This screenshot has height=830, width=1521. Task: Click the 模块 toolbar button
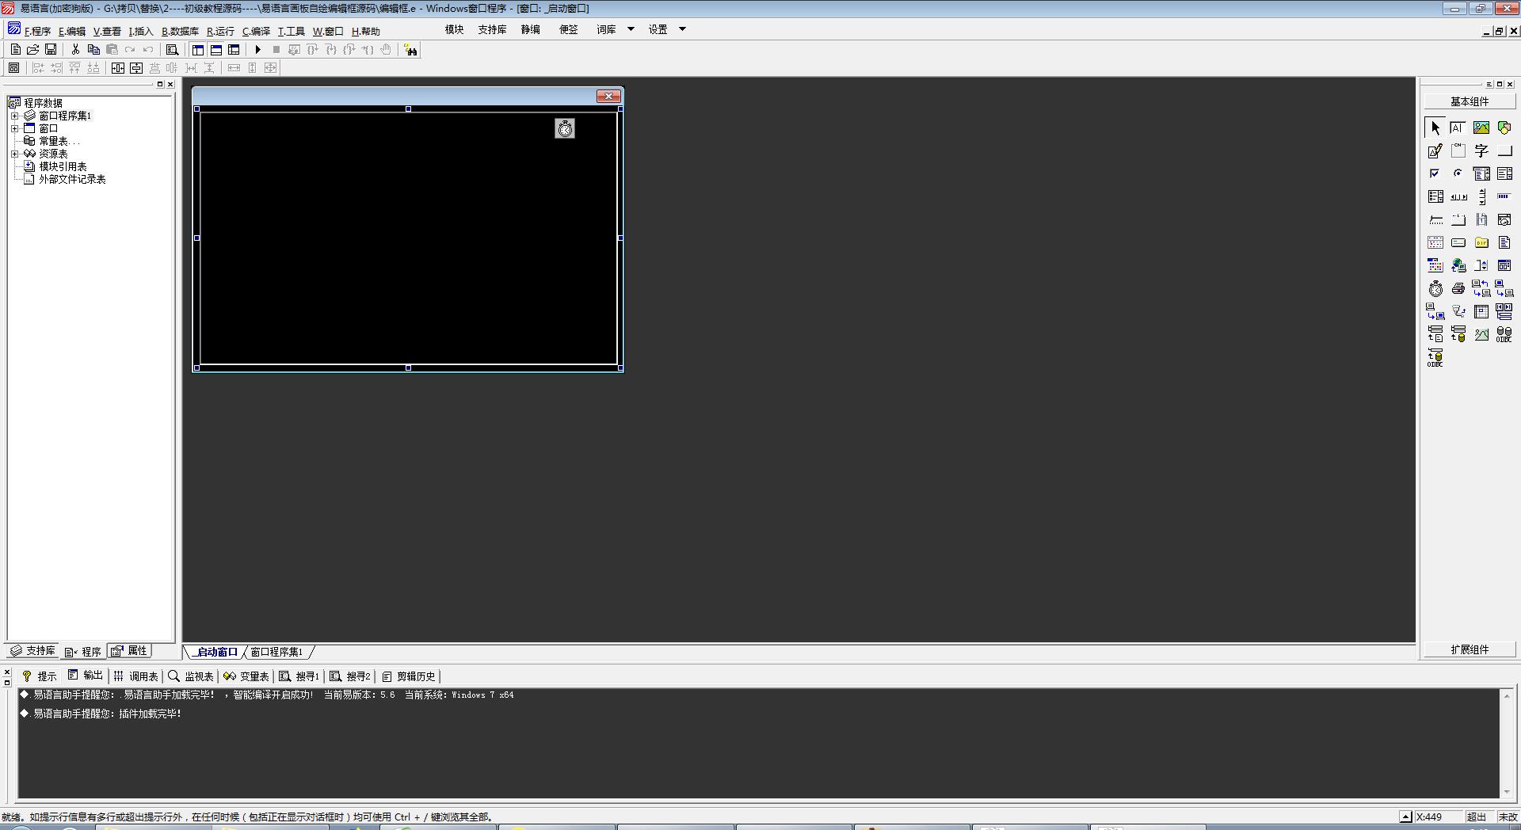(x=455, y=29)
